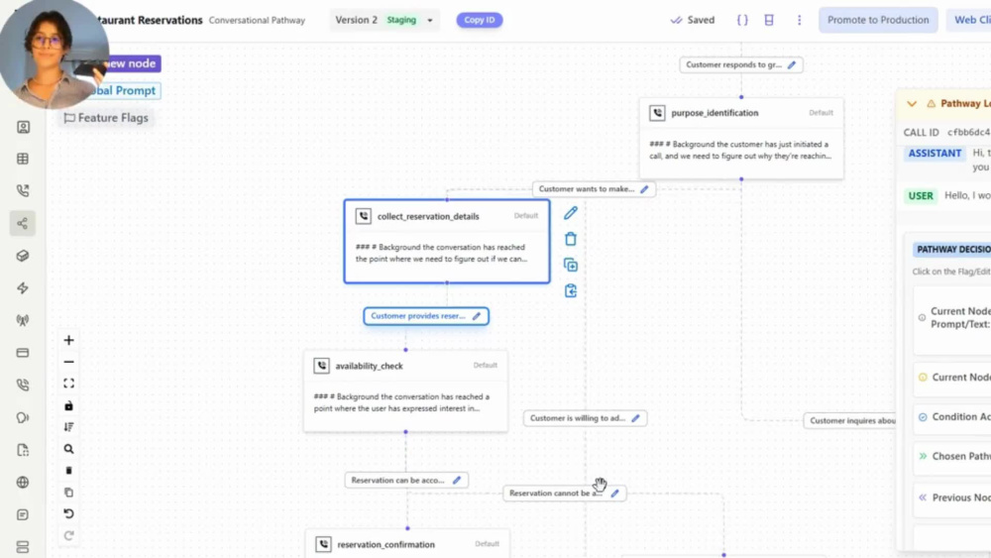Open the sidebar pathways share-nodes icon
Screen dimensions: 991x558
23,223
